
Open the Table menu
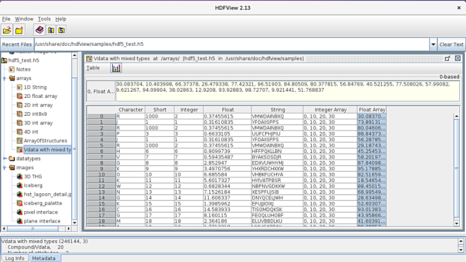(x=93, y=68)
